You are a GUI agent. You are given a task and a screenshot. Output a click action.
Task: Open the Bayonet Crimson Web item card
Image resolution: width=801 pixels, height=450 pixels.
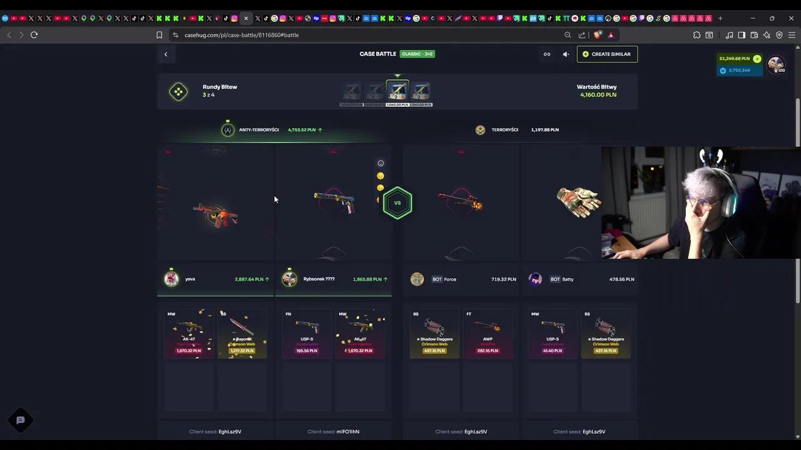(x=242, y=333)
